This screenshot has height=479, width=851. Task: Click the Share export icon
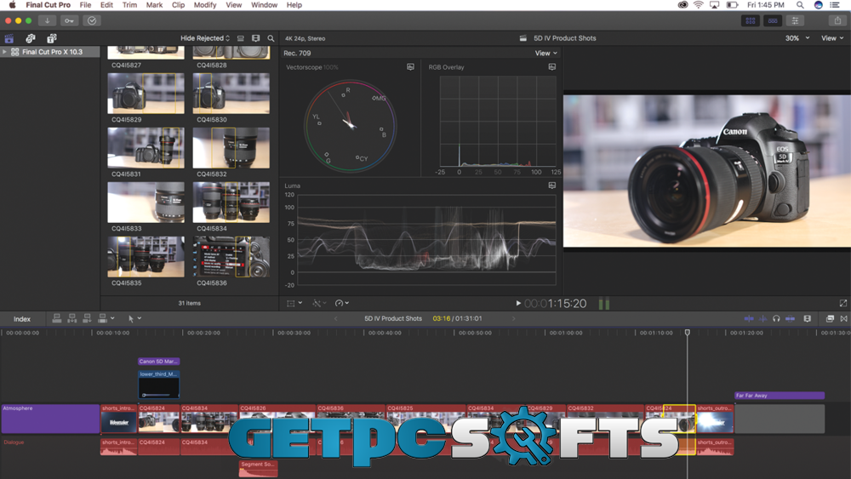click(x=837, y=20)
